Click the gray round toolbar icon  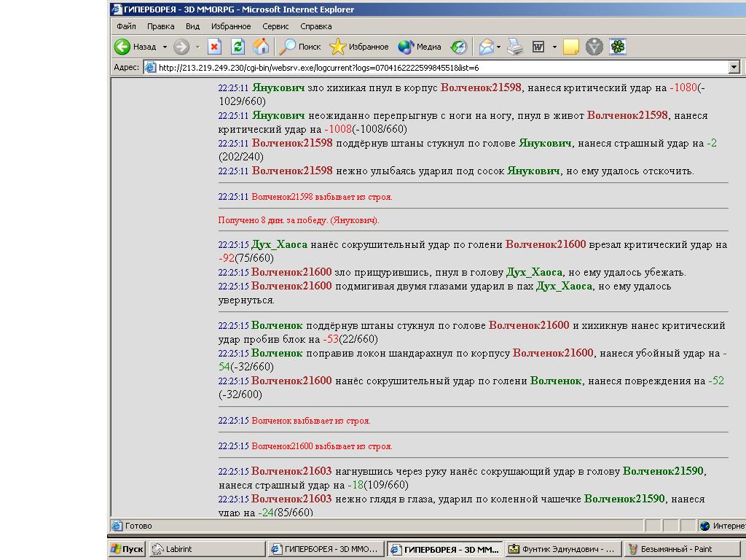[594, 47]
